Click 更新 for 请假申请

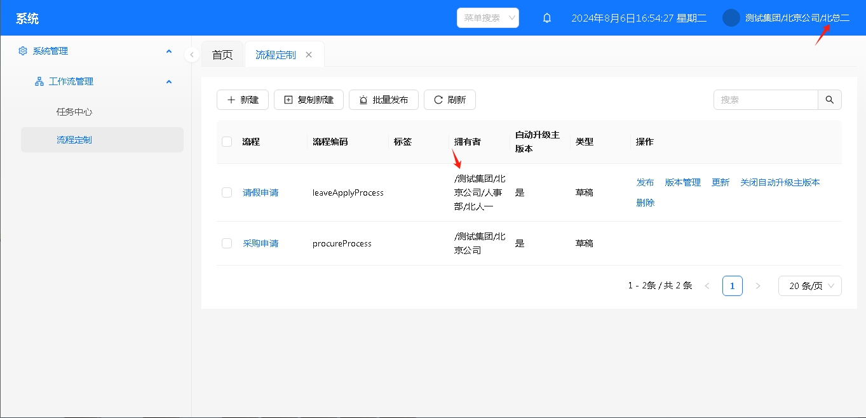coord(721,182)
